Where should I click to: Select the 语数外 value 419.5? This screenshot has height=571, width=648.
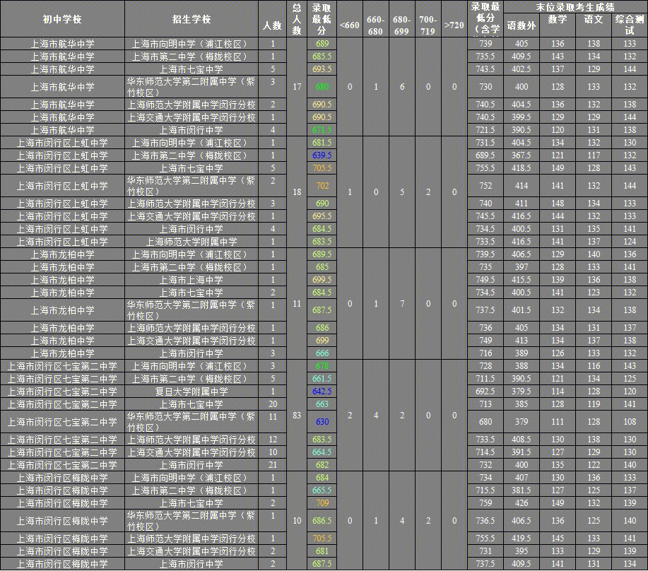tap(521, 538)
